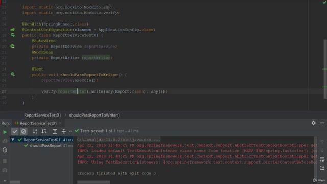The image size is (327, 184).
Task: Click down the stack trace arrow
Action: tap(322, 150)
